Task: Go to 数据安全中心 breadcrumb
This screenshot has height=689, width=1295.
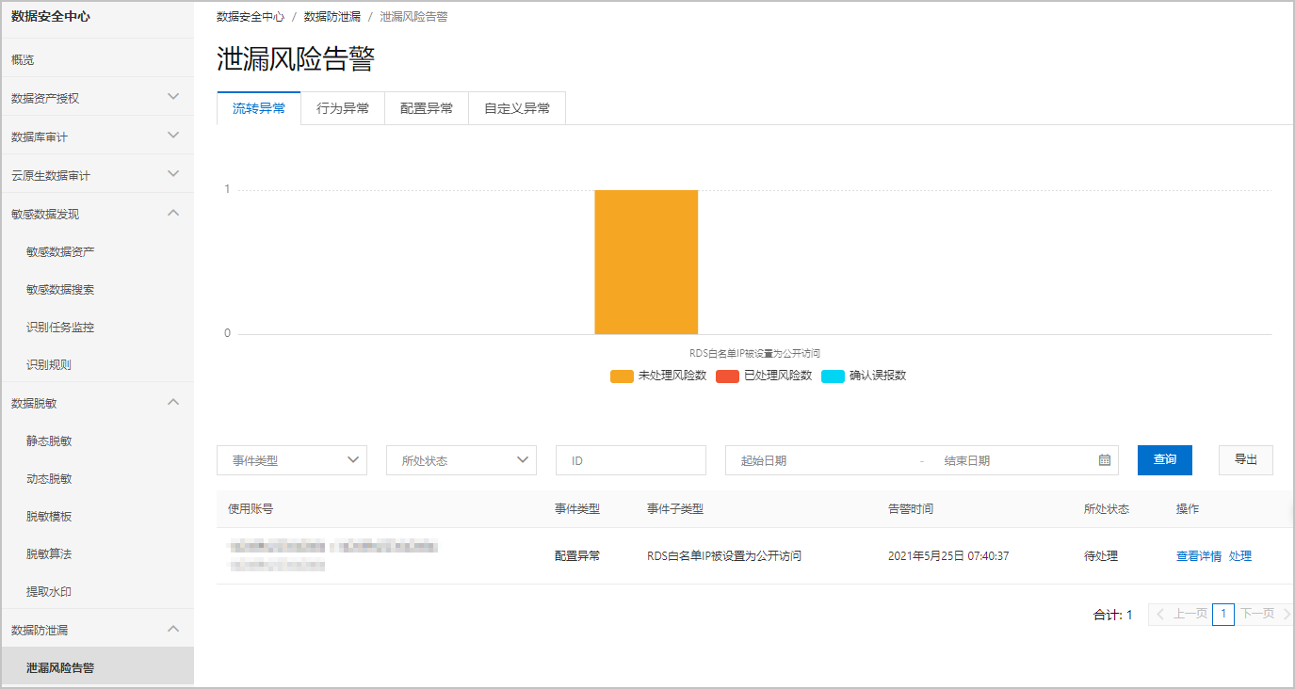Action: point(251,17)
